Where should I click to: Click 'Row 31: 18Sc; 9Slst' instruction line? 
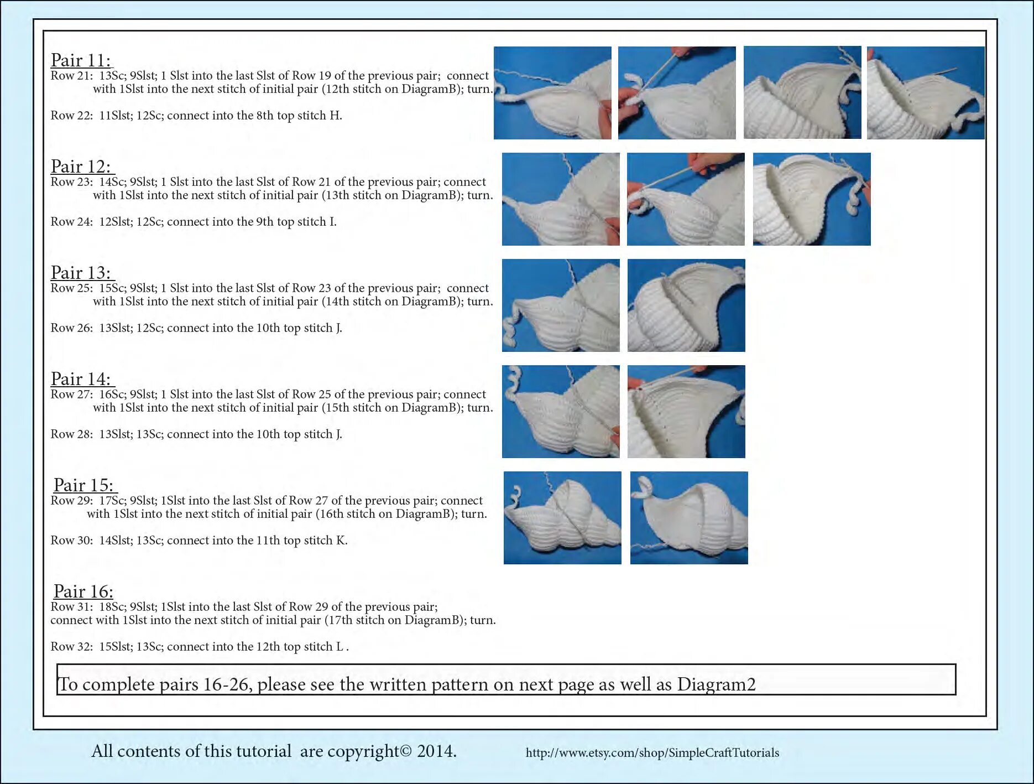[x=244, y=607]
